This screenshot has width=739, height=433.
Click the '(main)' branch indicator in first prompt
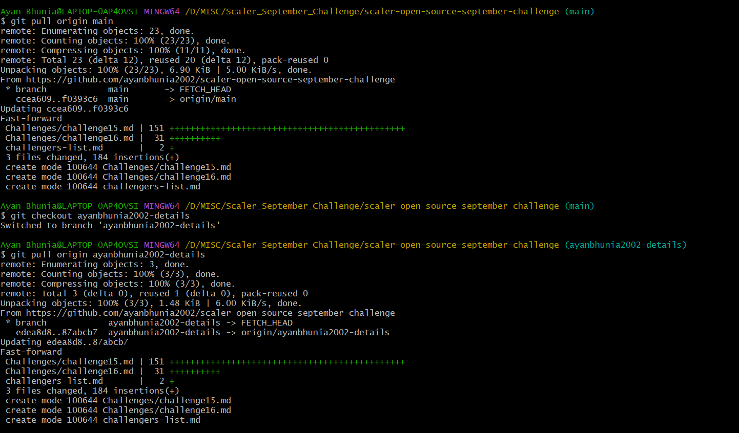coord(579,11)
